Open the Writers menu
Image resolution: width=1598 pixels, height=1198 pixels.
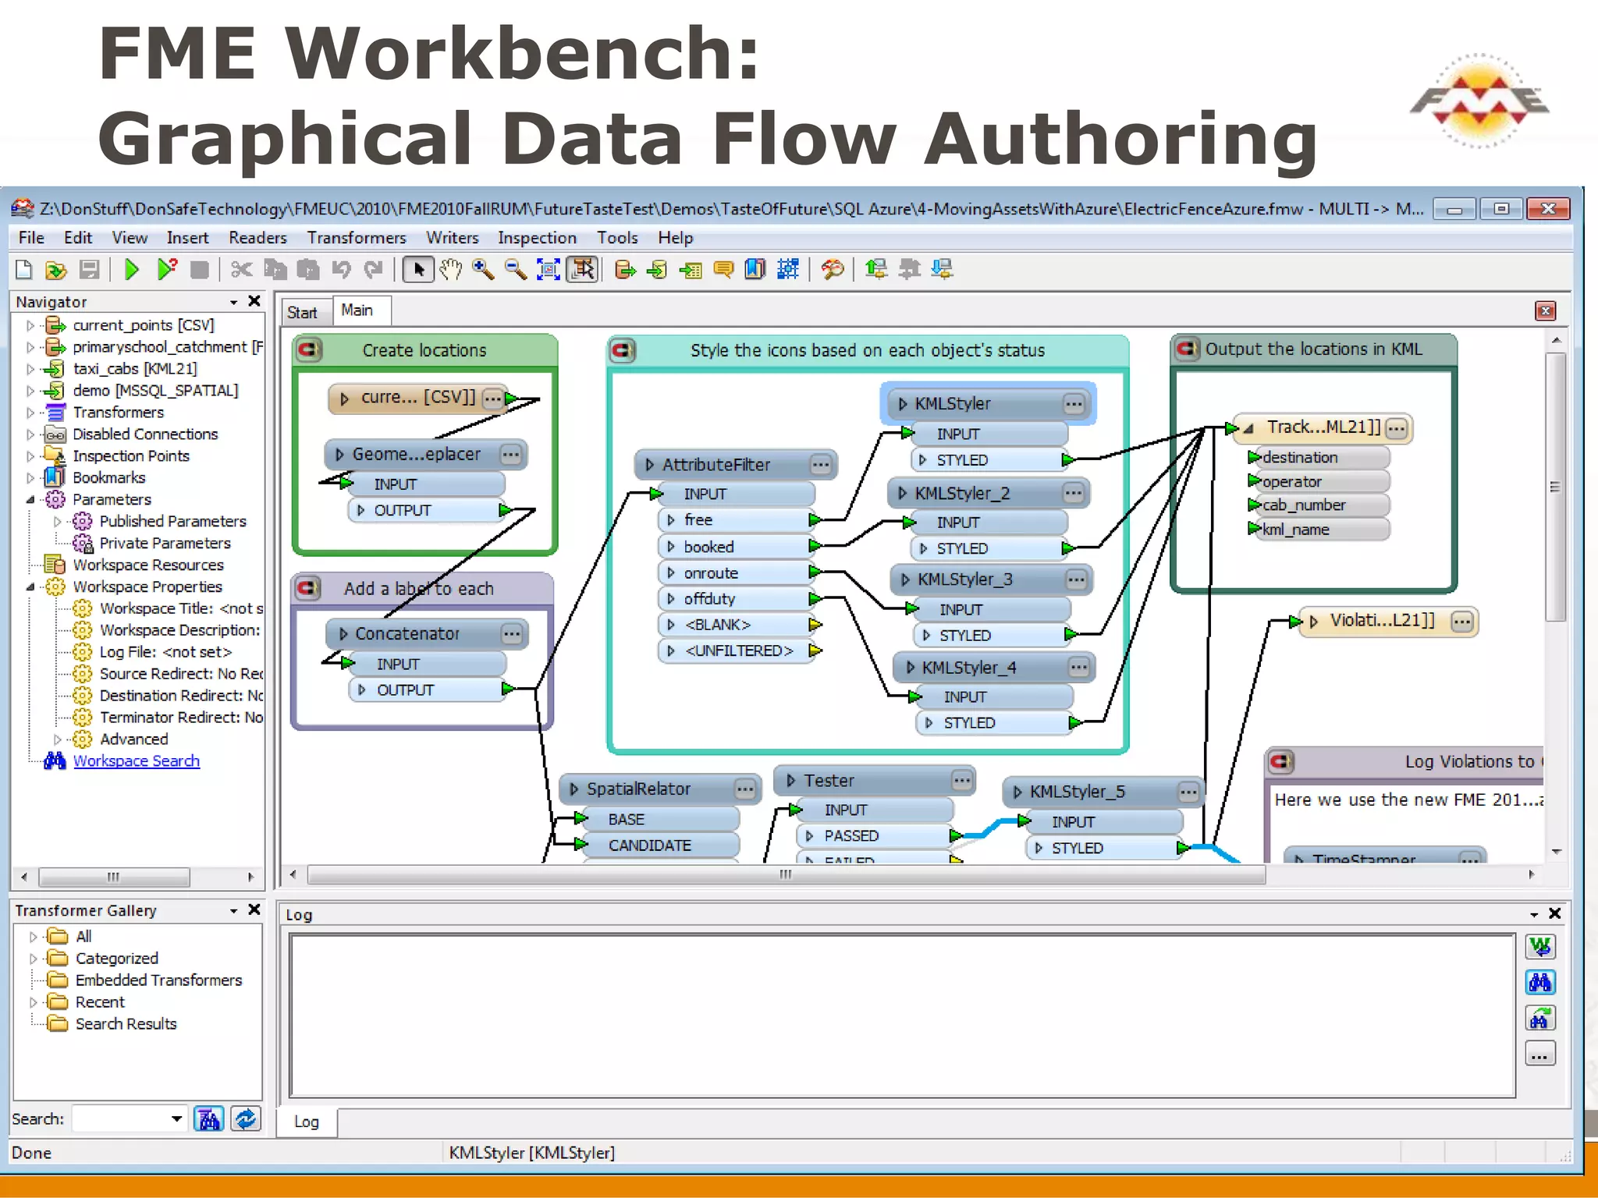click(x=452, y=238)
